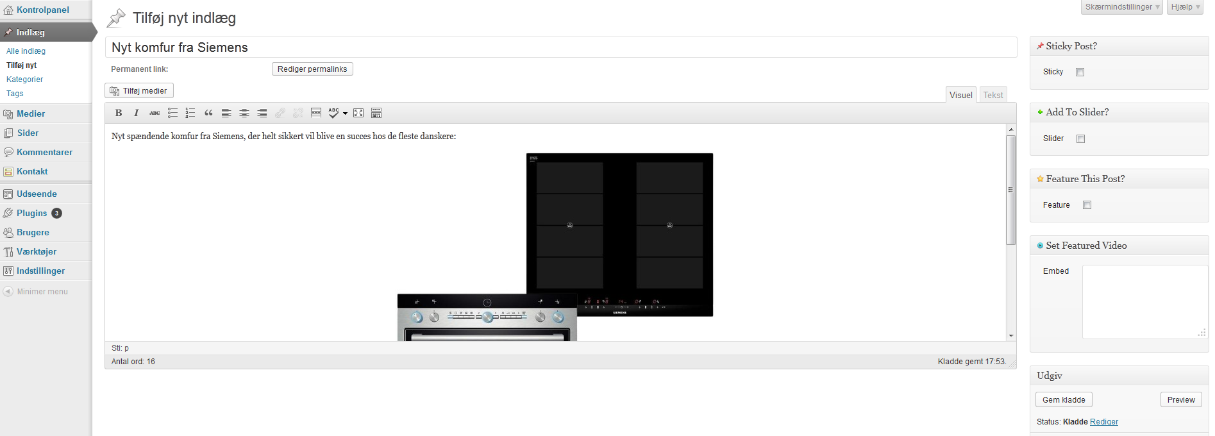1215x436 pixels.
Task: Tick the Feature checkbox
Action: (1087, 205)
